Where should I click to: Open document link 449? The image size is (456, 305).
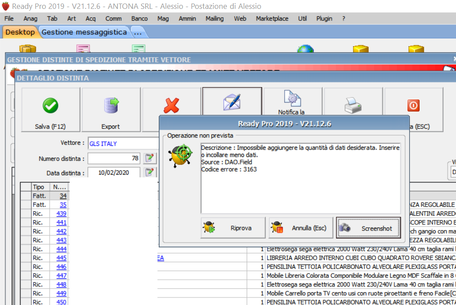(x=61, y=293)
